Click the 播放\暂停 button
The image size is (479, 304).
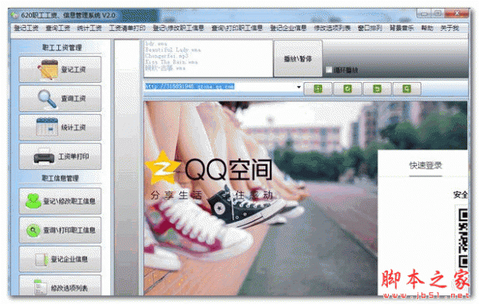[298, 58]
